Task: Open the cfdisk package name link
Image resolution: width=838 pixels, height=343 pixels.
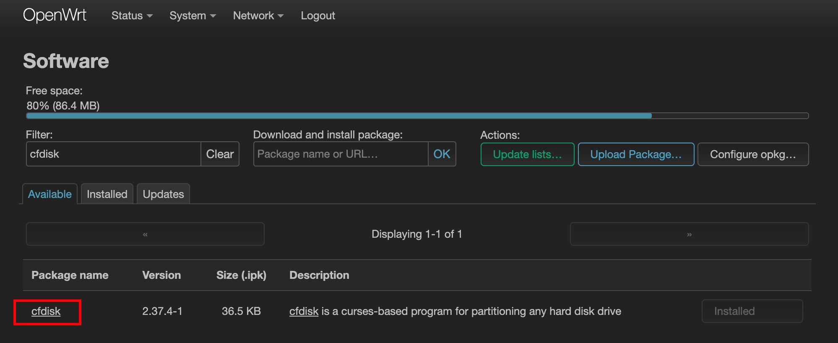Action: click(x=46, y=312)
